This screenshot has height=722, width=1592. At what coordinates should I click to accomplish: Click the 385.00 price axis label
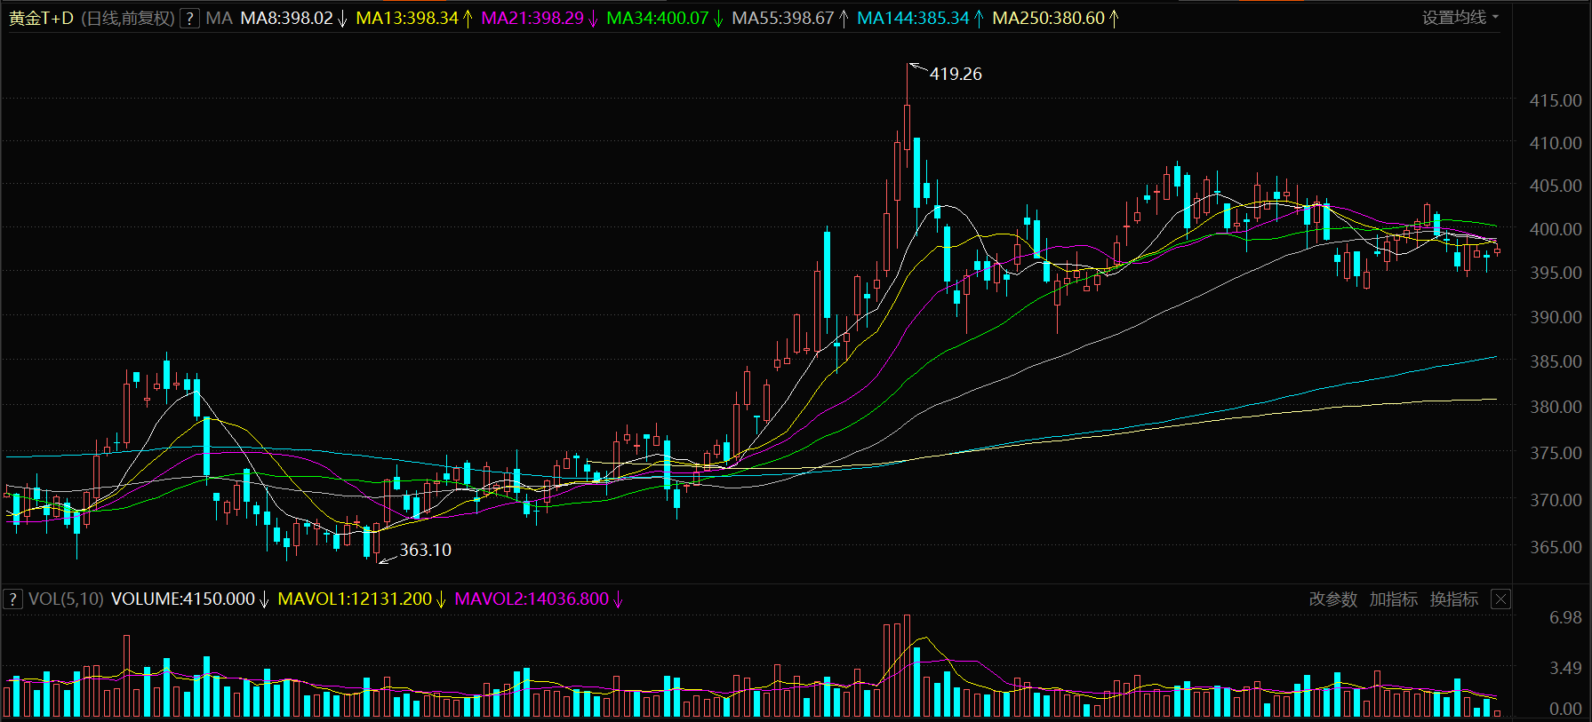[x=1555, y=362]
